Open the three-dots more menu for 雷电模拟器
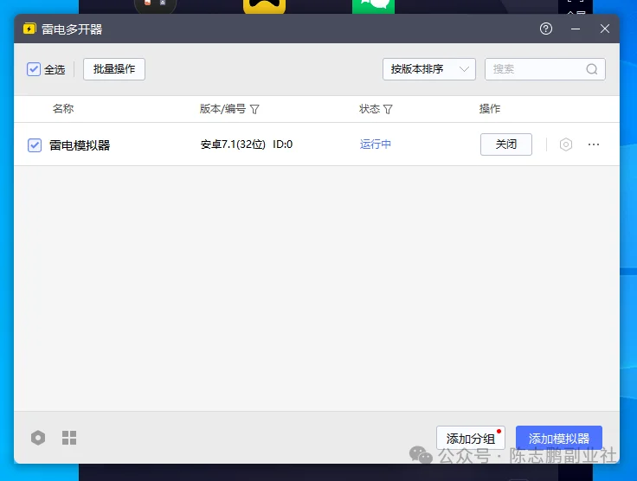This screenshot has width=637, height=481. [594, 144]
